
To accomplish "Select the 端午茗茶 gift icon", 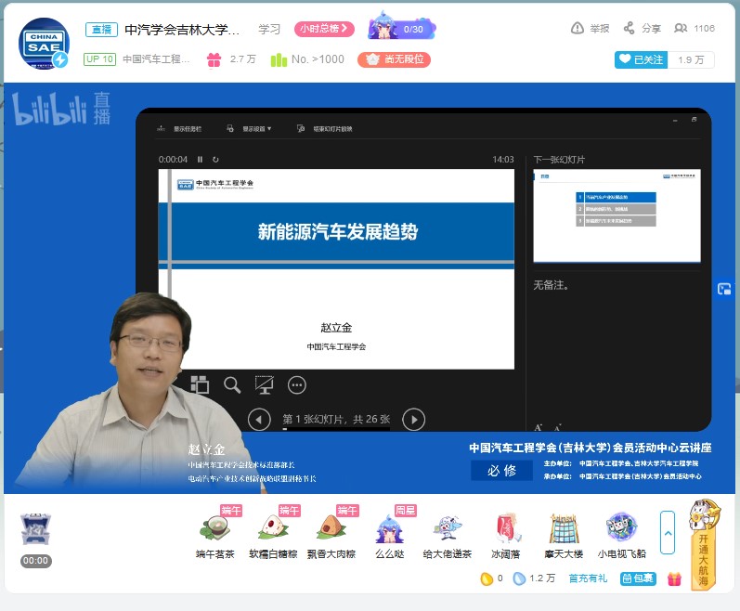I will point(214,528).
